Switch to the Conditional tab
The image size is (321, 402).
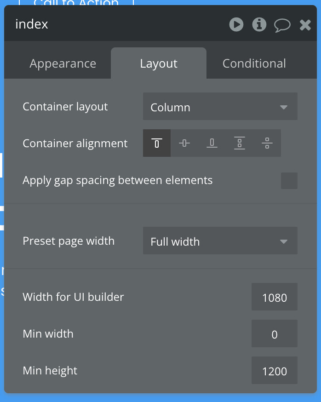(x=254, y=63)
